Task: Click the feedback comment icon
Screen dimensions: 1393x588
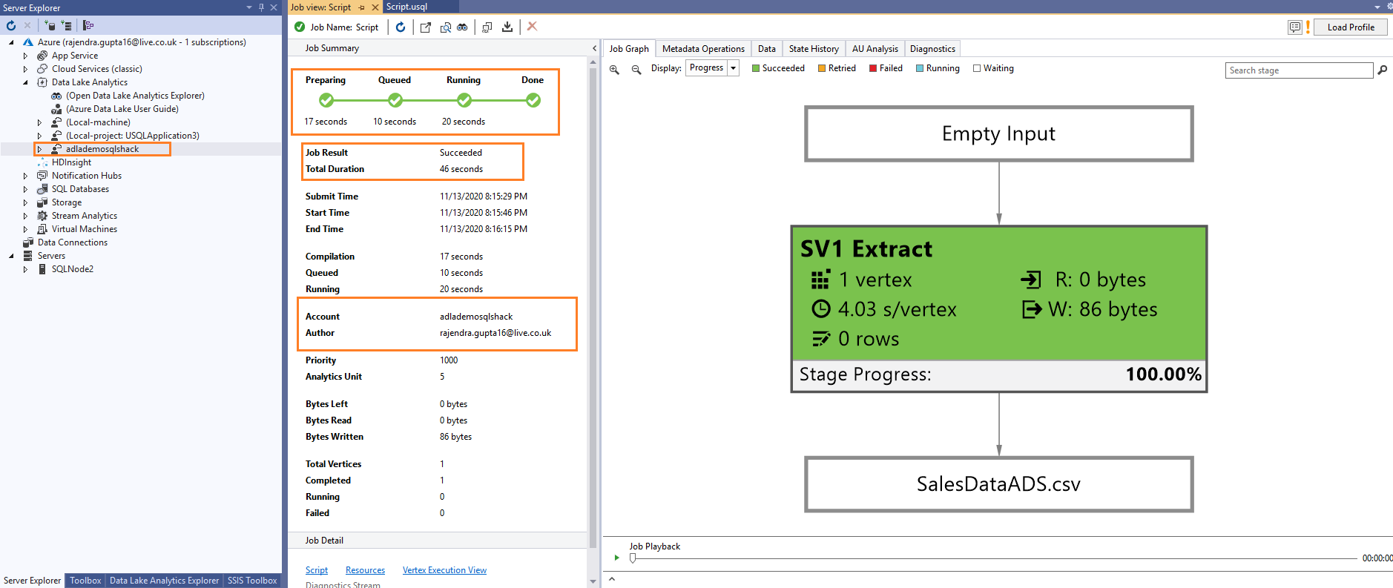Action: 1295,27
